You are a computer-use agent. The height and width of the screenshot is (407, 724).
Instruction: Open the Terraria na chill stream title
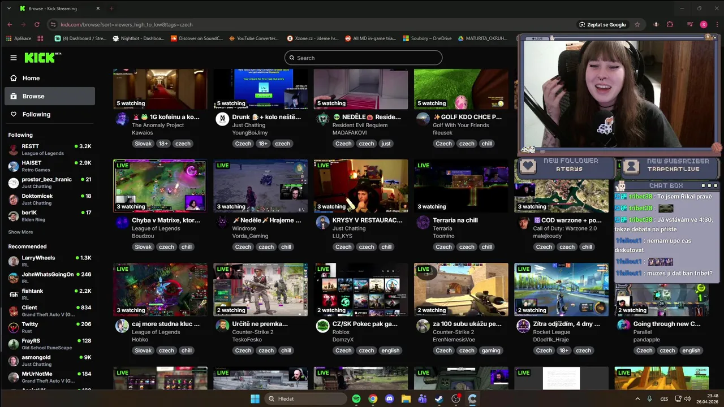point(455,220)
